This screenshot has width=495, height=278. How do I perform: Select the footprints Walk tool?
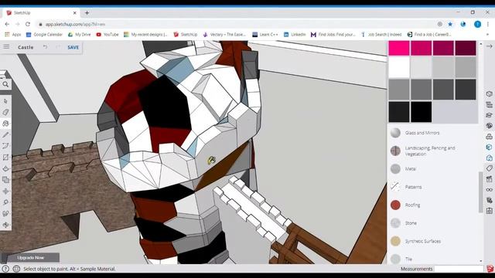[x=5, y=213]
